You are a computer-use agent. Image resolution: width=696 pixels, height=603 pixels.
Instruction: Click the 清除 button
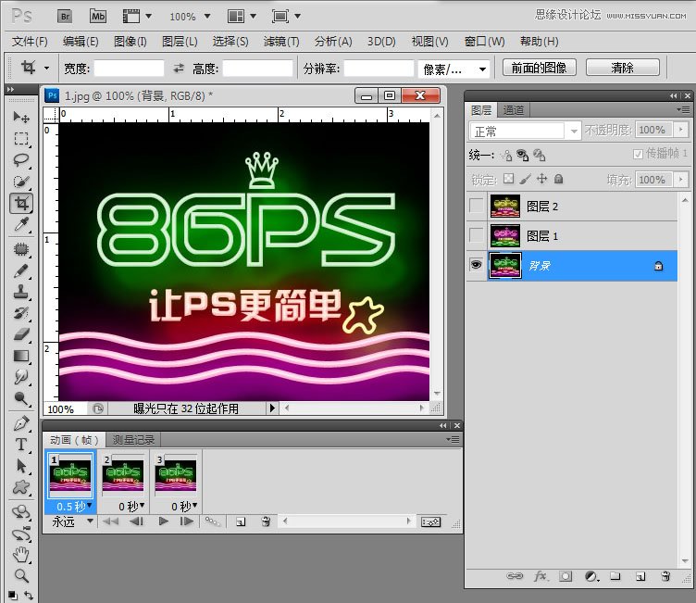tap(622, 68)
